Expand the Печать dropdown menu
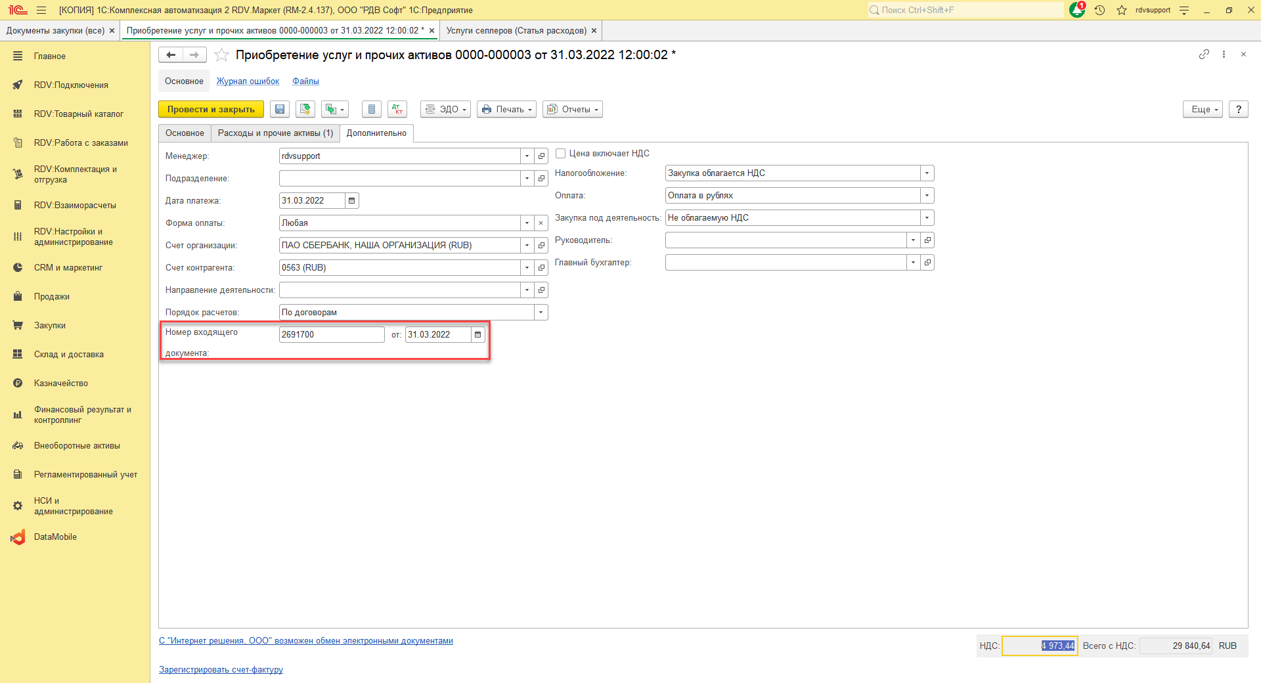Screen dimensions: 1261x683 click(x=506, y=110)
